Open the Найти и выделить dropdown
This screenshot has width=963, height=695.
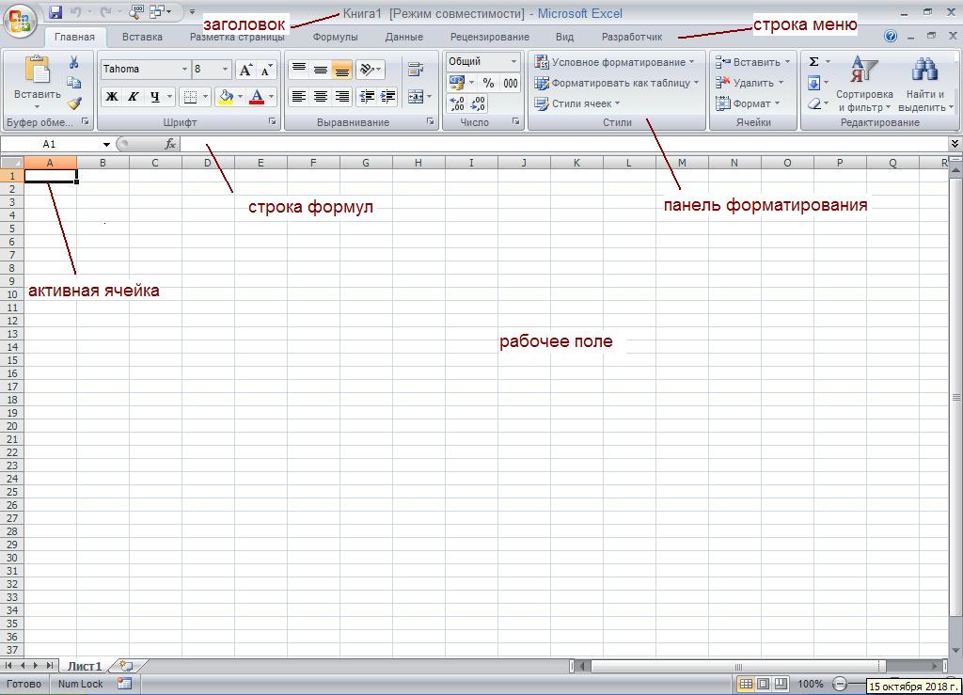[x=925, y=84]
